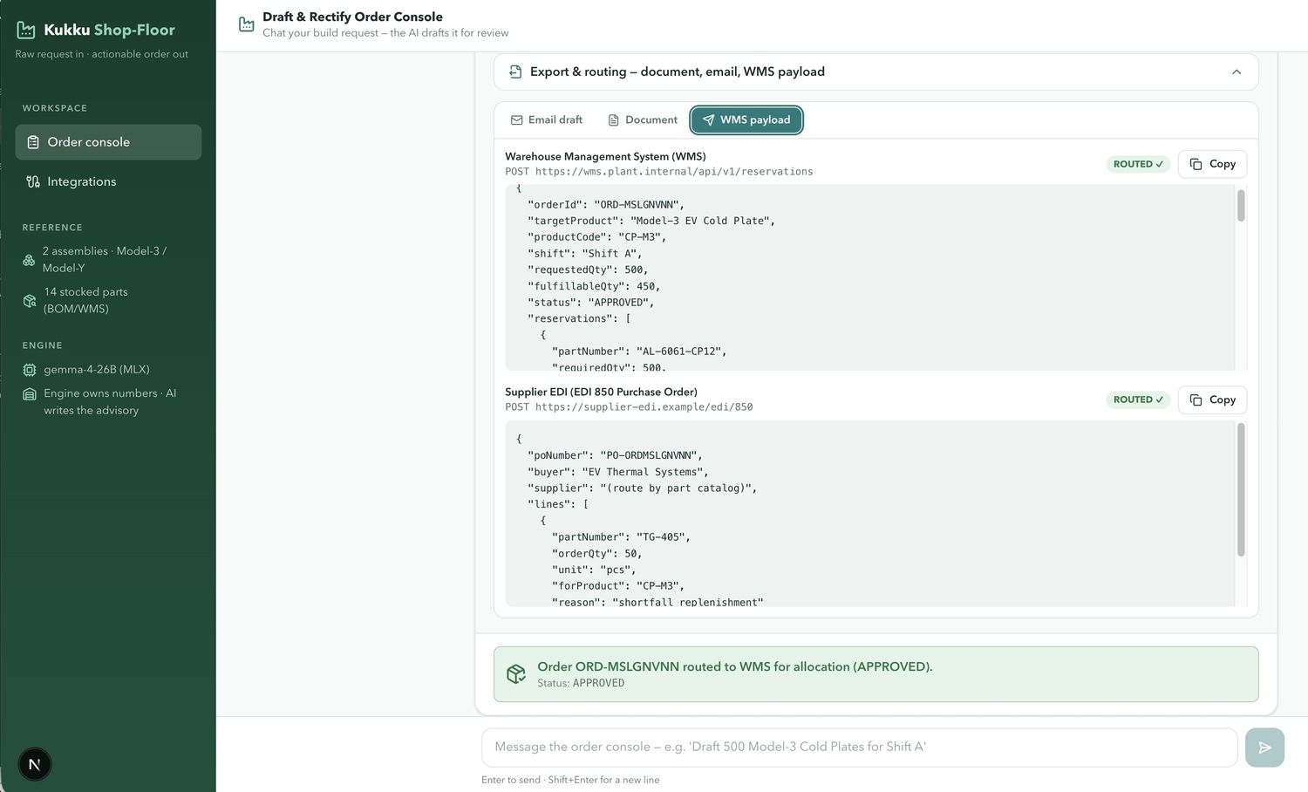
Task: Collapse the Export & routing section
Action: (1236, 72)
